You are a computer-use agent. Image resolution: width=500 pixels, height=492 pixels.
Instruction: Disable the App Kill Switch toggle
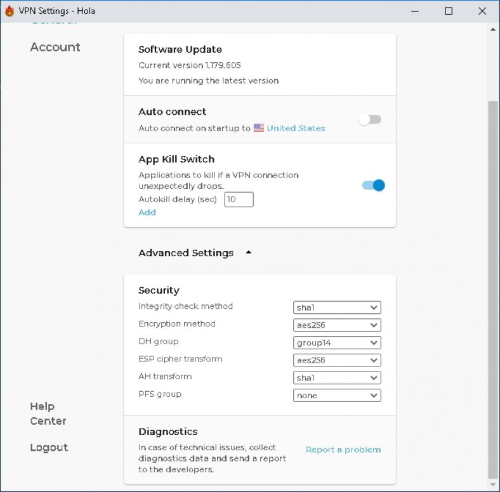coord(373,185)
